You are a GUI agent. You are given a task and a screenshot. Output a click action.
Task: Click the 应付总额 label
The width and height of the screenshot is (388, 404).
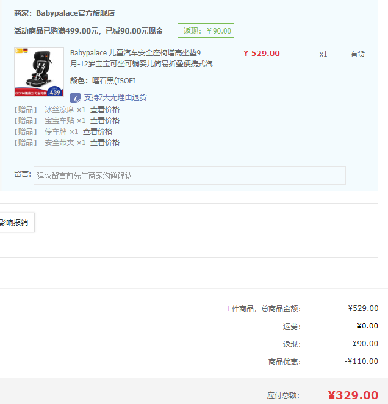(283, 395)
